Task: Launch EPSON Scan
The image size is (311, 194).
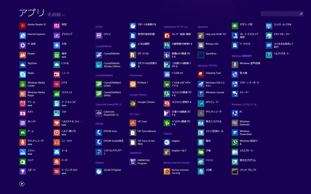Action: (x=106, y=133)
